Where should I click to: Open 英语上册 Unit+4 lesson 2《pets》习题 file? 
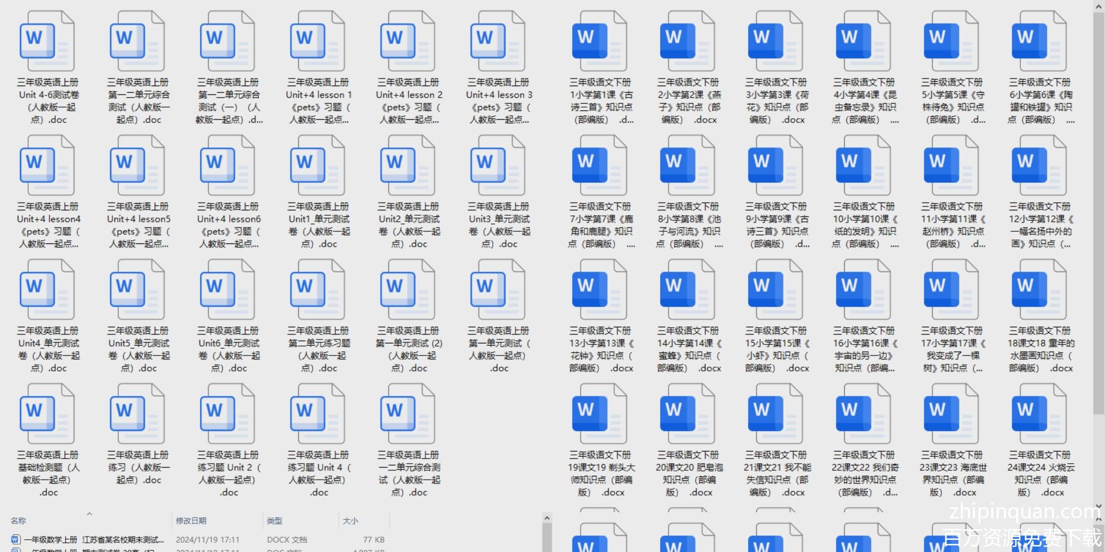click(408, 41)
